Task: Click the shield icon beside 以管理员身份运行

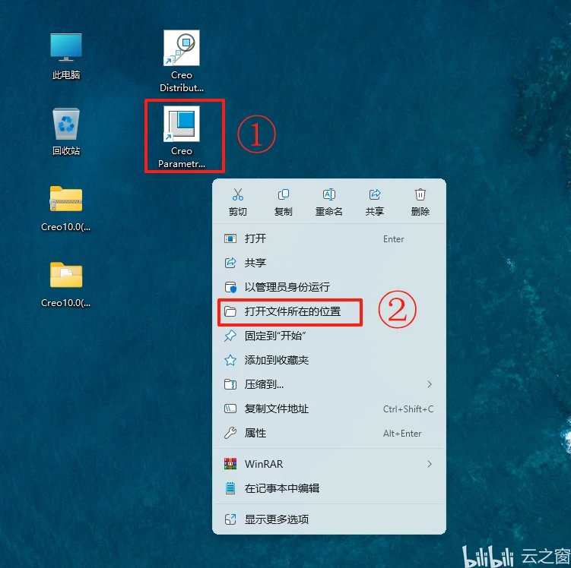Action: (230, 287)
